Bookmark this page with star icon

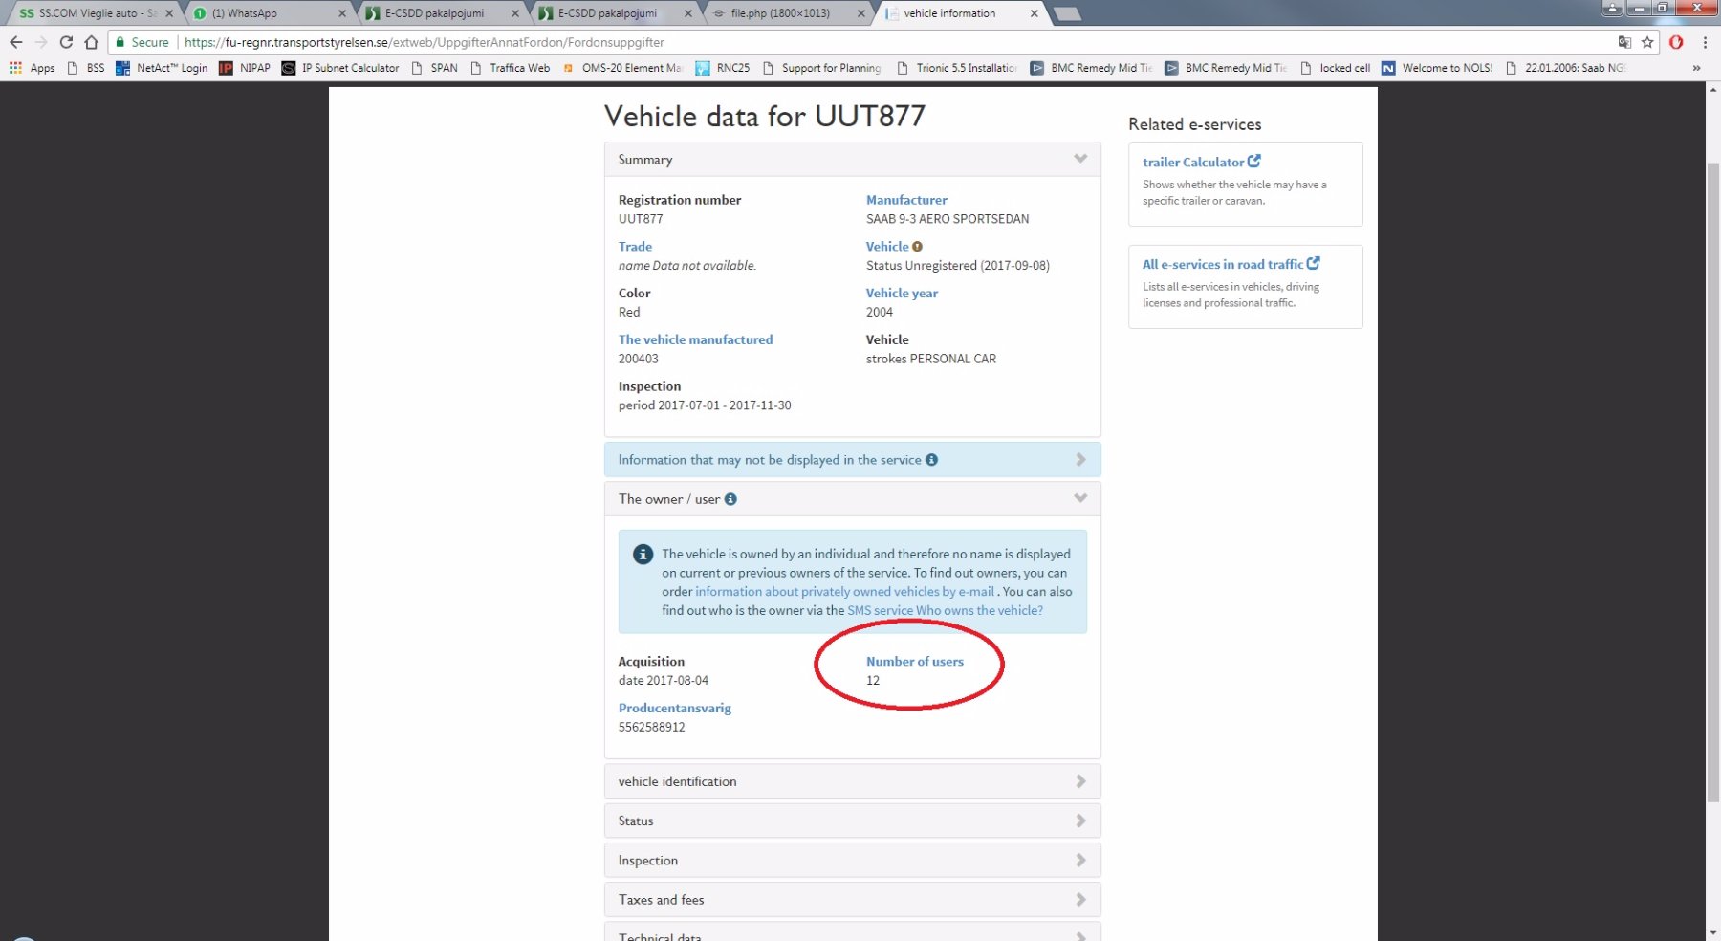1647,42
